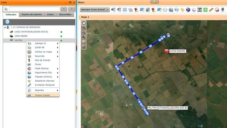Click the zoom out magnifier on map
The height and width of the screenshot is (128, 227).
(x=84, y=32)
